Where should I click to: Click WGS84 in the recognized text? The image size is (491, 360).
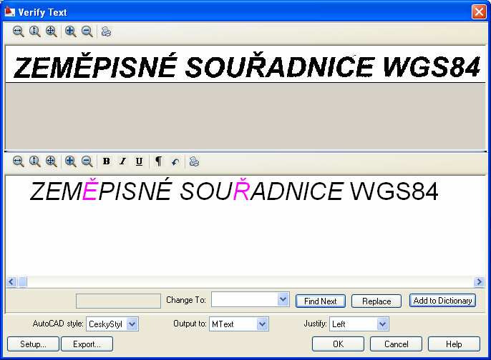click(x=394, y=191)
